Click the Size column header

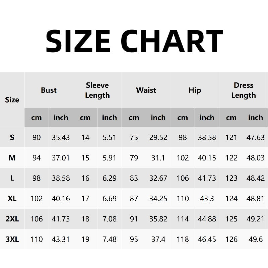(x=12, y=100)
